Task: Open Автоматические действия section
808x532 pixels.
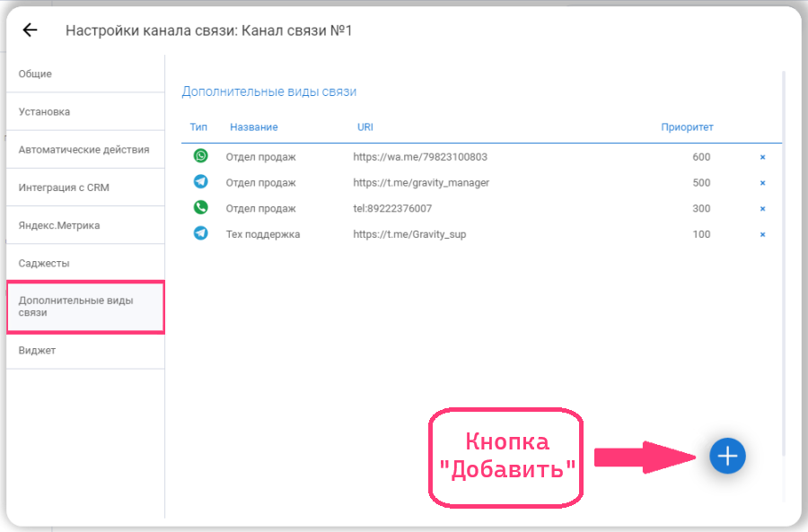Action: coord(83,150)
